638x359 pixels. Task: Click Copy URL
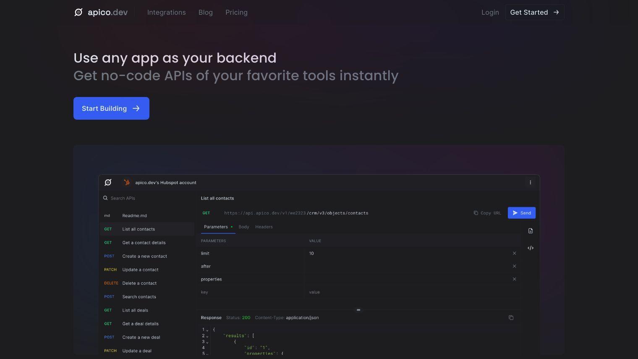pos(487,213)
